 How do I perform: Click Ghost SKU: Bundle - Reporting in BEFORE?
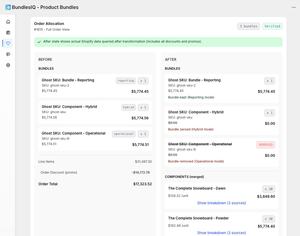[68, 80]
